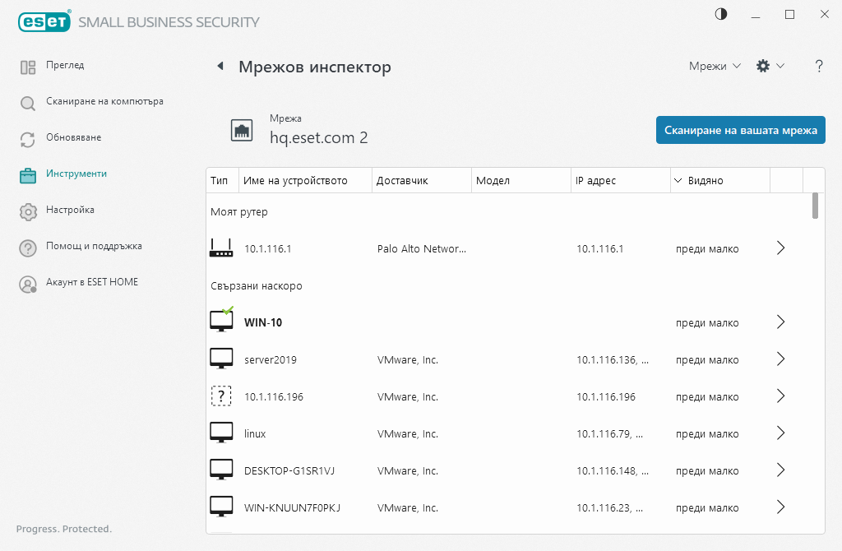Click the router icon for 10.1.116.1
Image resolution: width=842 pixels, height=551 pixels.
[x=221, y=248]
